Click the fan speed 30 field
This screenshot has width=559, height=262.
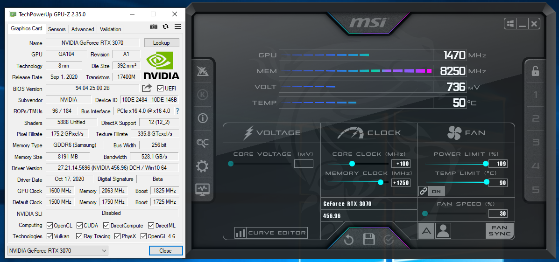[x=498, y=214]
